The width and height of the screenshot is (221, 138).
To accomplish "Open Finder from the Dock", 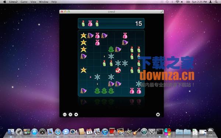I will coord(11,132).
